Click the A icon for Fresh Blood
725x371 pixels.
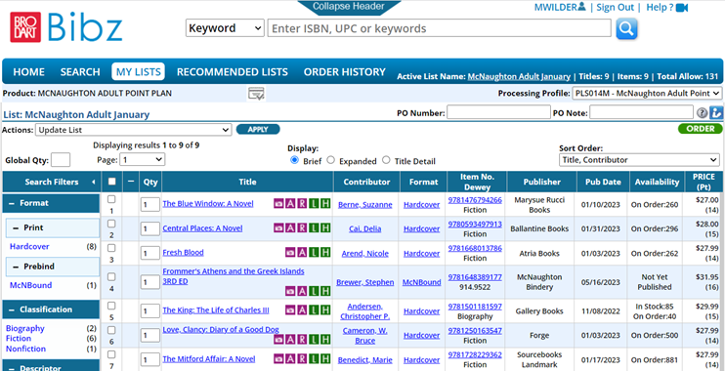302,252
